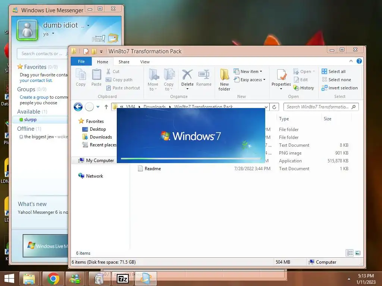Open the Delete dropdown arrow
382x286 pixels.
(x=187, y=89)
